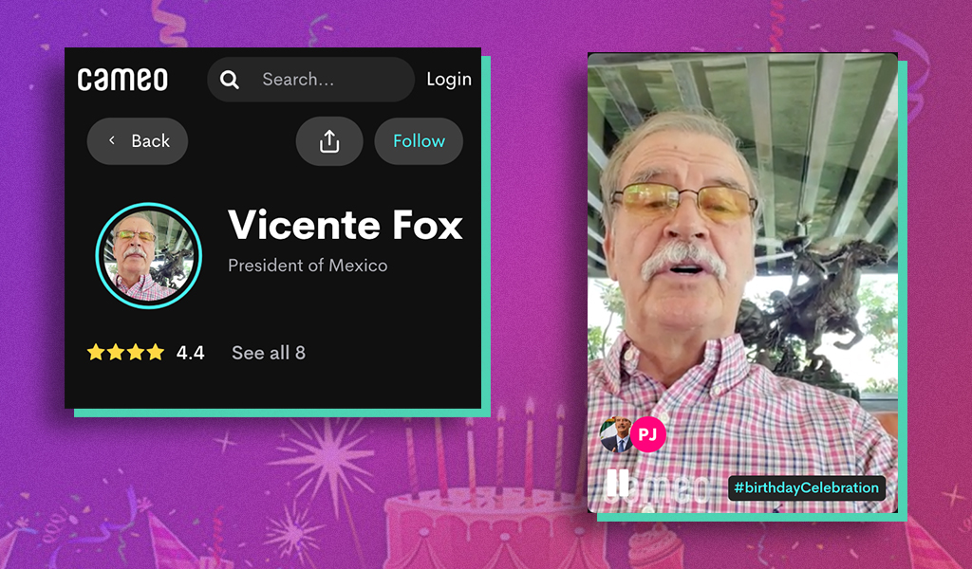This screenshot has height=569, width=972.
Task: Click the pink PJ avatar badge
Action: coord(647,434)
